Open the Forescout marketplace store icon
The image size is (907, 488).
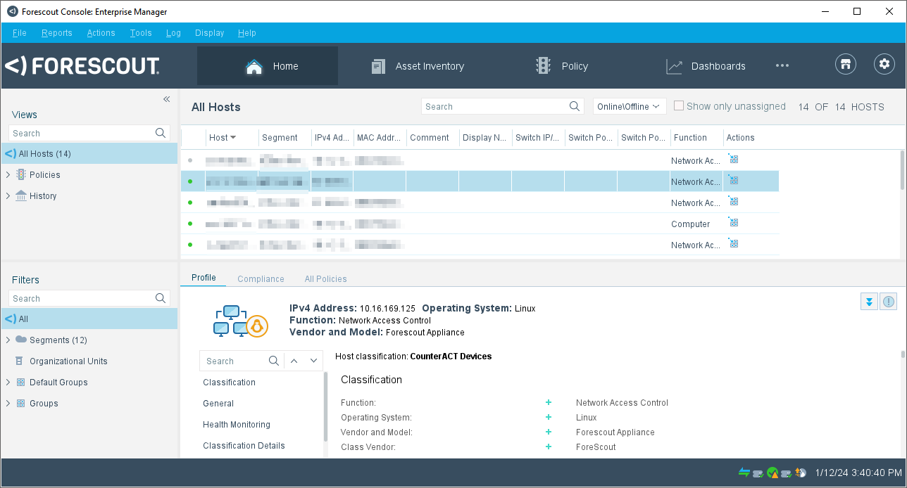pyautogui.click(x=846, y=64)
